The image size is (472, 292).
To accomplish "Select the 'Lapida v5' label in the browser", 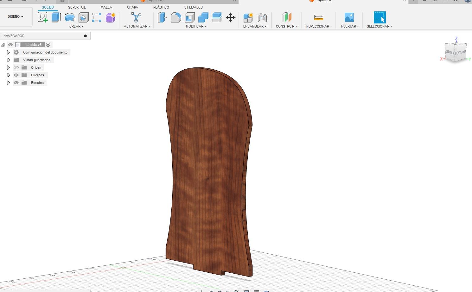I will tap(33, 45).
